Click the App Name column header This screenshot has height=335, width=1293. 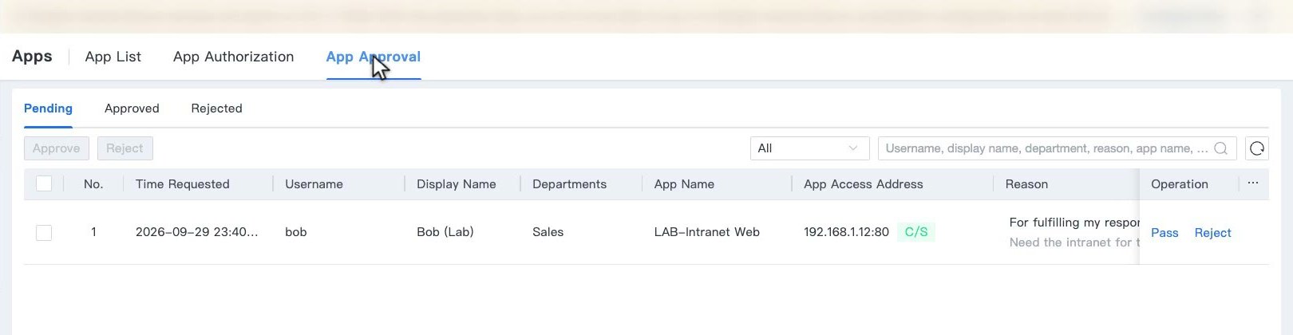(x=684, y=184)
